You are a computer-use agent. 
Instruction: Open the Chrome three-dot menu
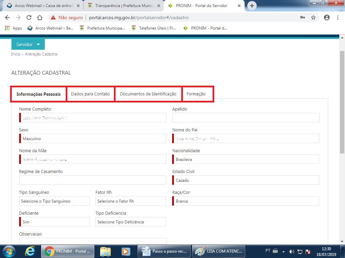338,18
